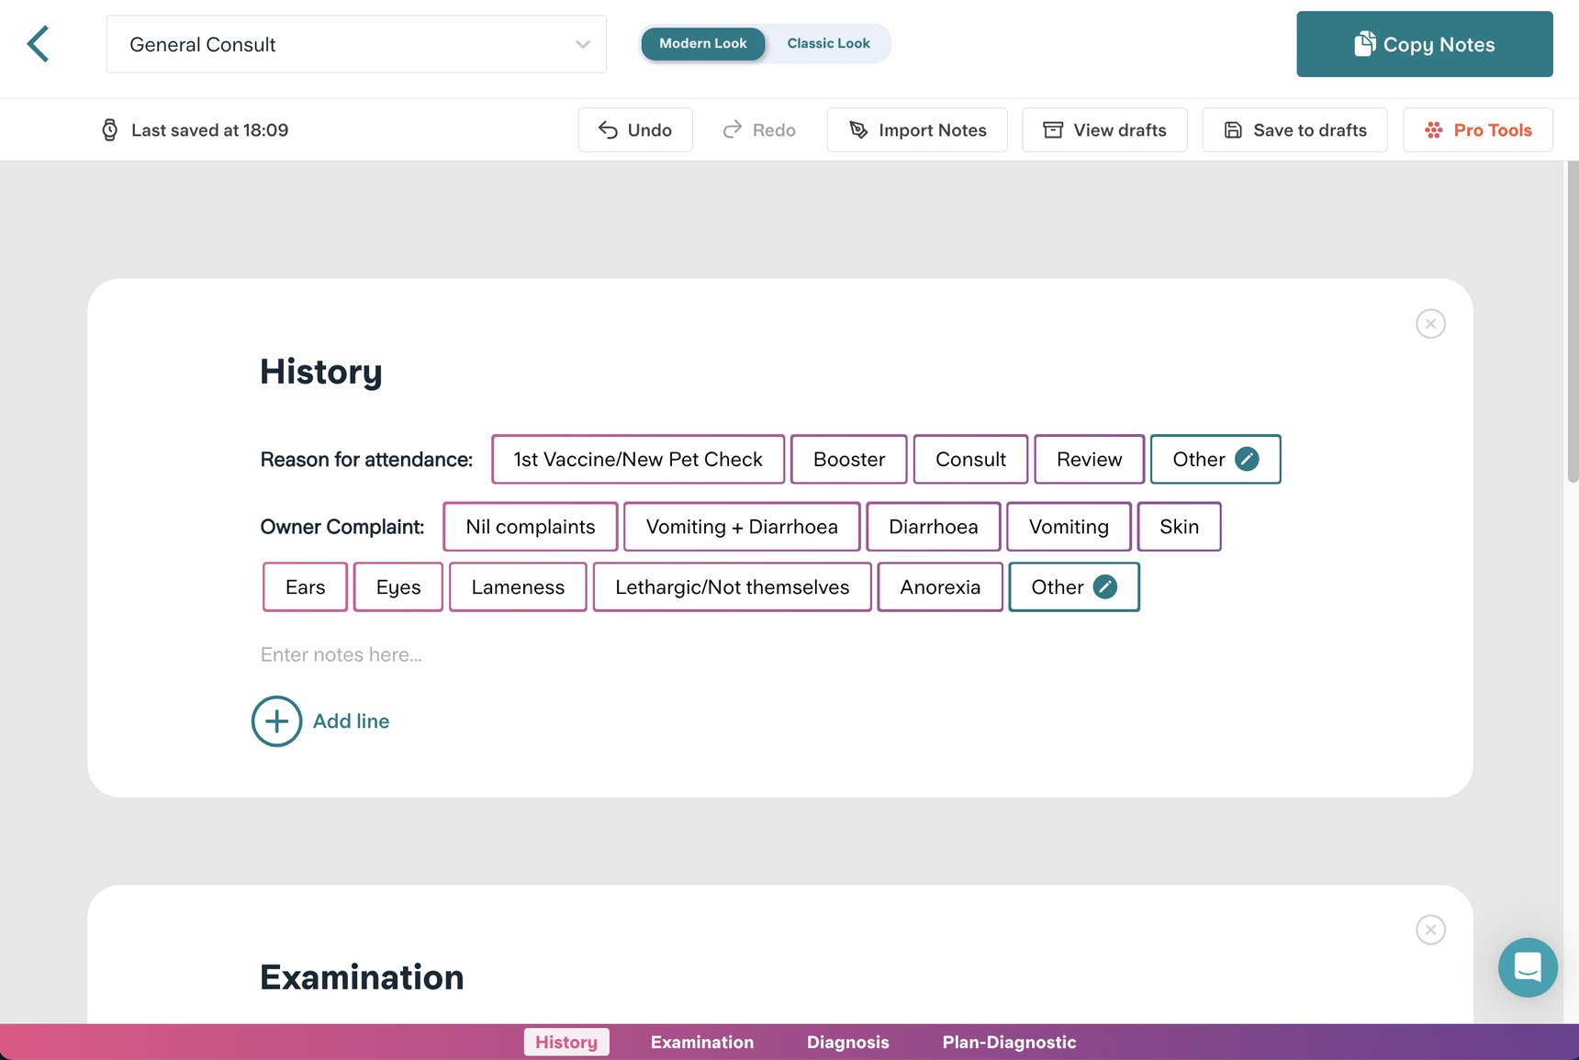Select Vomiting + Diarrhoea as owner complaint
Screen dimensions: 1579x1060
741,526
